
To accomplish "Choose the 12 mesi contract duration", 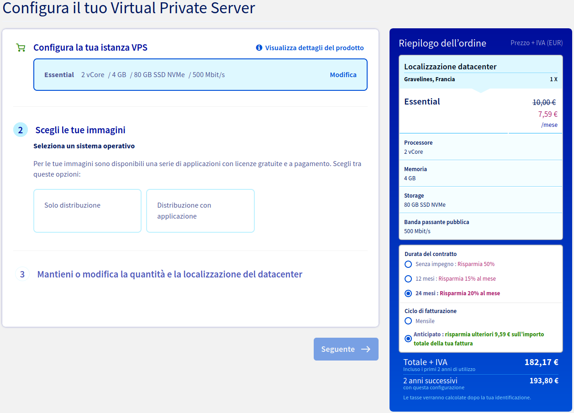I will [408, 279].
